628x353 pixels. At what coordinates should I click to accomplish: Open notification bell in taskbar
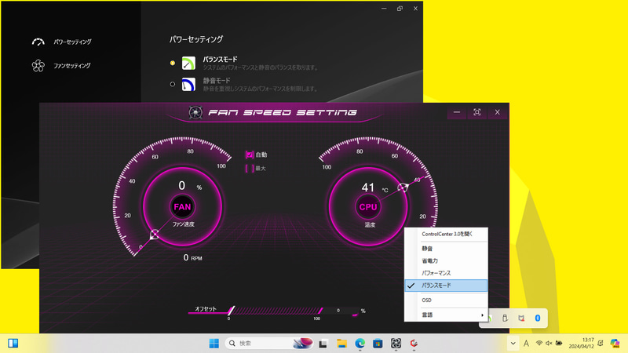coord(601,343)
